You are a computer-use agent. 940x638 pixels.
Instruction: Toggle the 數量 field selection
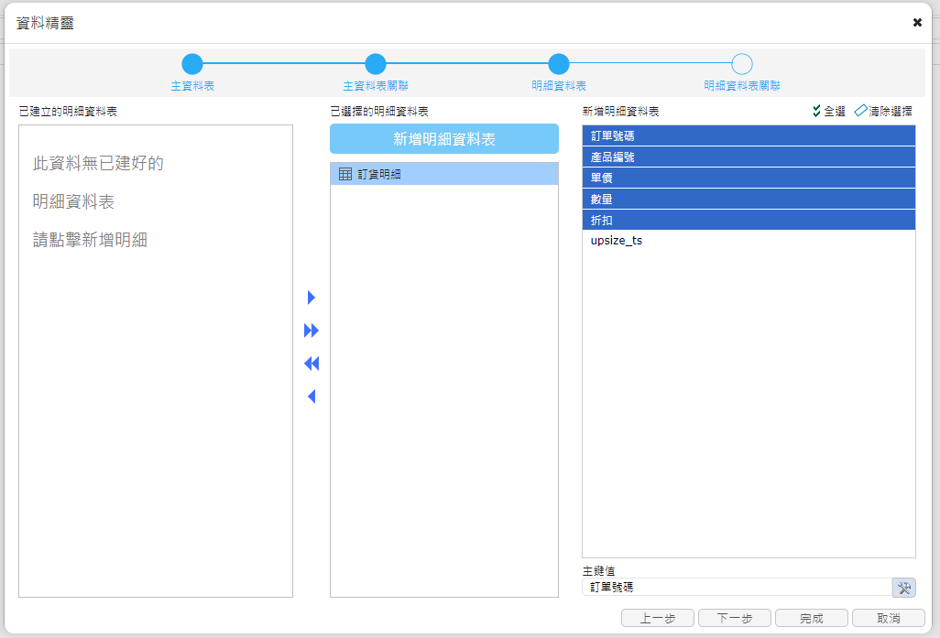[749, 199]
